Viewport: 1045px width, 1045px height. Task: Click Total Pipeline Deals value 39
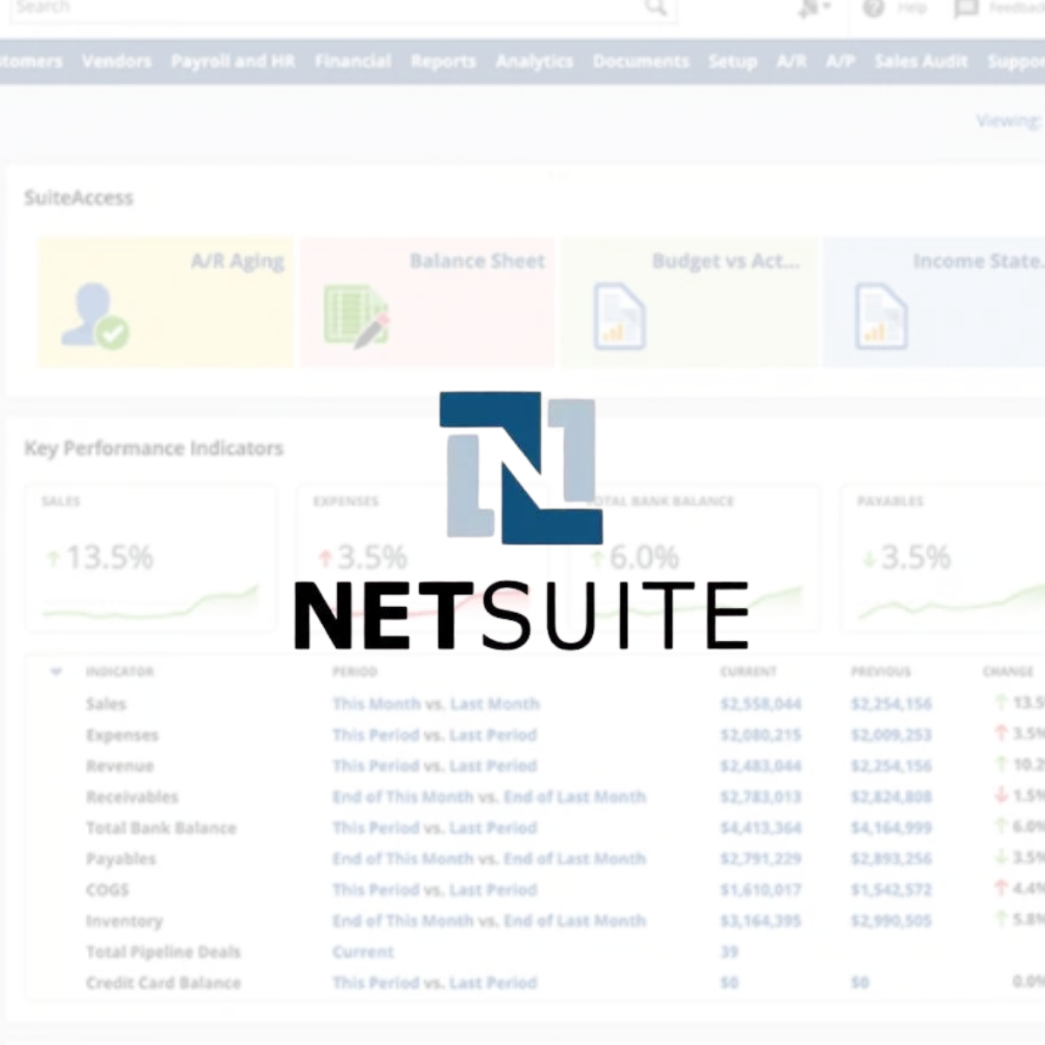pyautogui.click(x=730, y=952)
